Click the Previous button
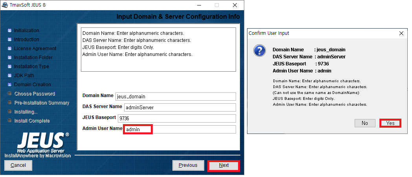 [x=188, y=166]
